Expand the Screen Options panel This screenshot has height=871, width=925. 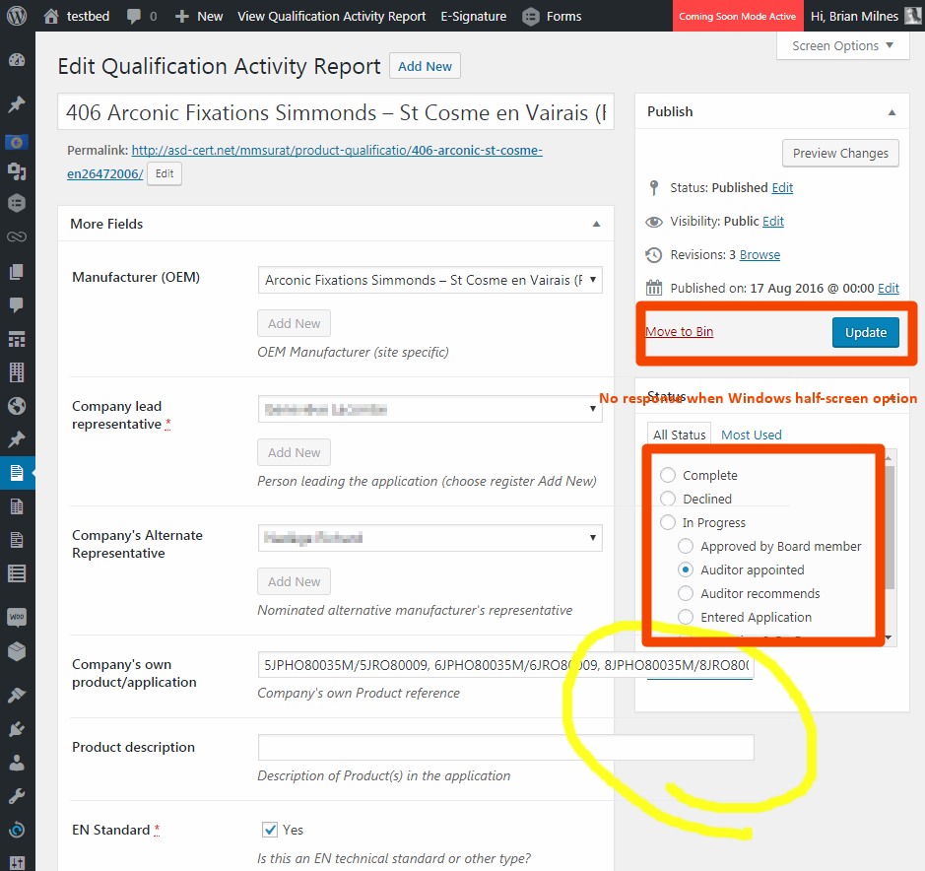pos(842,45)
